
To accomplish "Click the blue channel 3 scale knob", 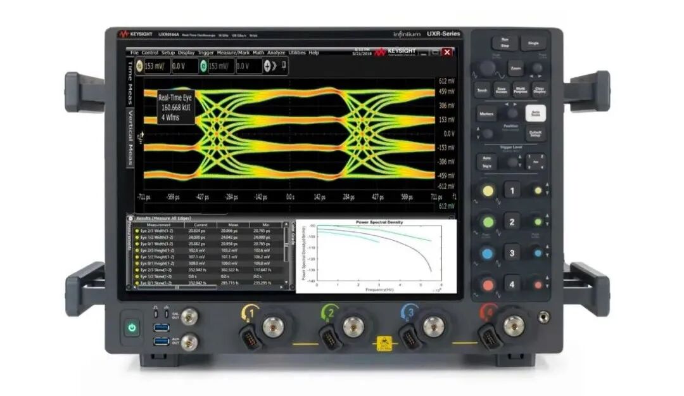I will [488, 253].
